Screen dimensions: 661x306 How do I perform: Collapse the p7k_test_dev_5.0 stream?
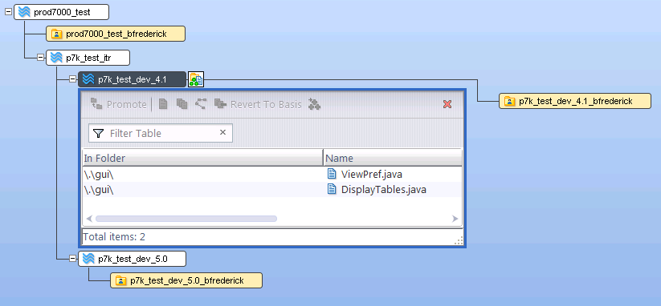[72, 259]
